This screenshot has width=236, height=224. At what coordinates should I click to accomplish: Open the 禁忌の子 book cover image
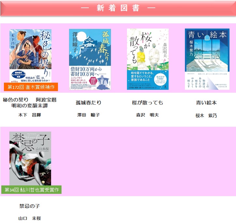[x=30, y=159]
